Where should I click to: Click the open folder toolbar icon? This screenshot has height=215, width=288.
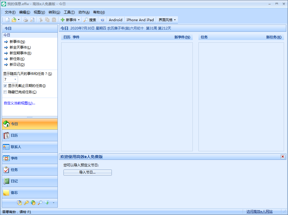tap(14, 20)
